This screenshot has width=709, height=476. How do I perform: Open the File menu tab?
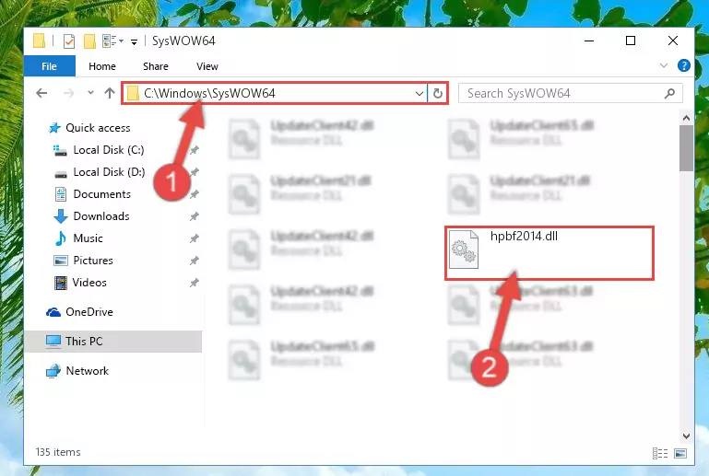coord(49,66)
